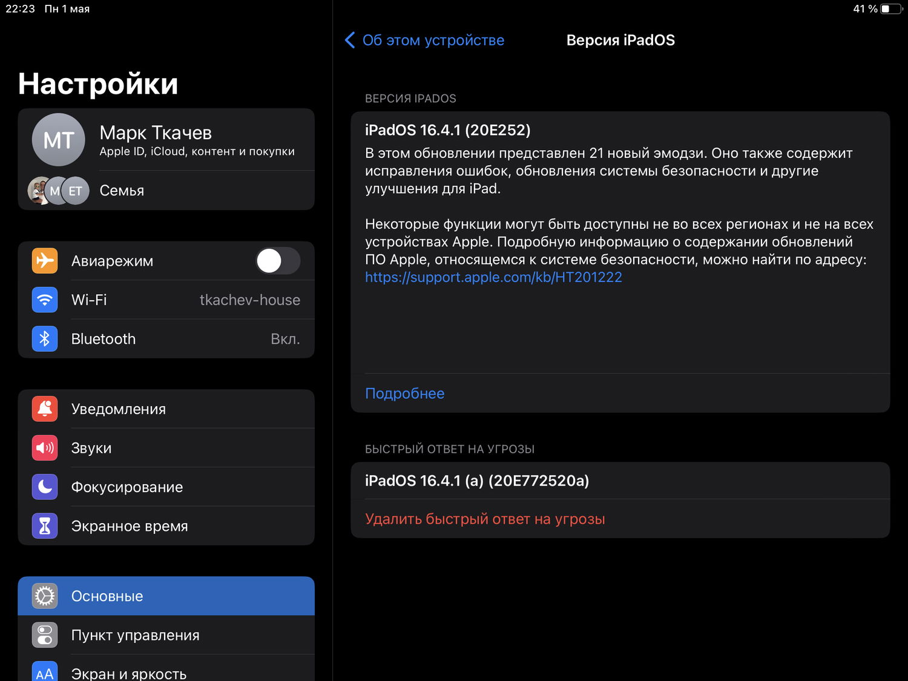This screenshot has height=681, width=908.
Task: Open Wi-Fi network tkachev-house settings
Action: [x=249, y=300]
